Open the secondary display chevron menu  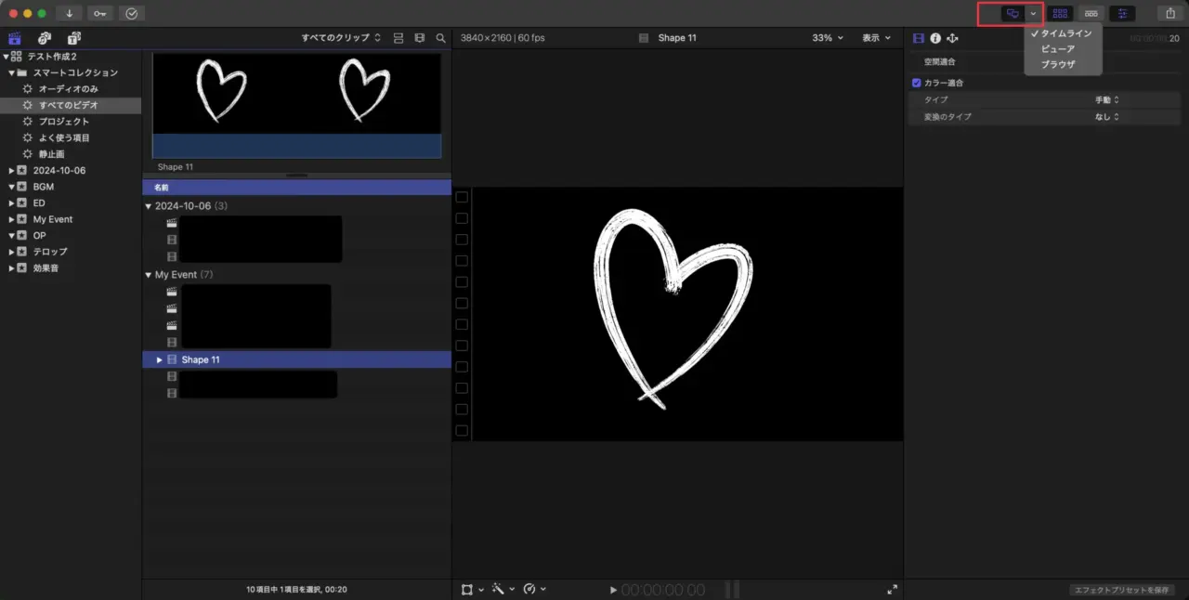coord(1034,14)
